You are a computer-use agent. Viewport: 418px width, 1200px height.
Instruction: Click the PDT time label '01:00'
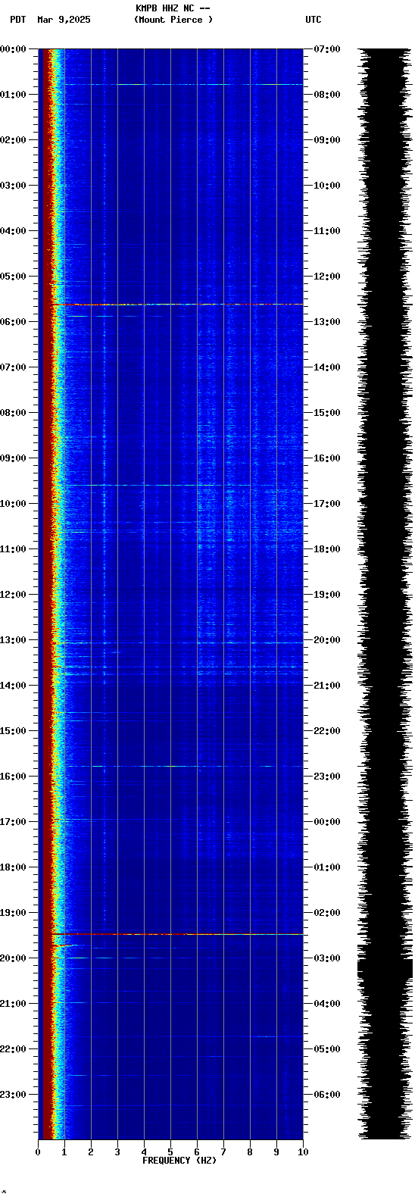pos(13,95)
